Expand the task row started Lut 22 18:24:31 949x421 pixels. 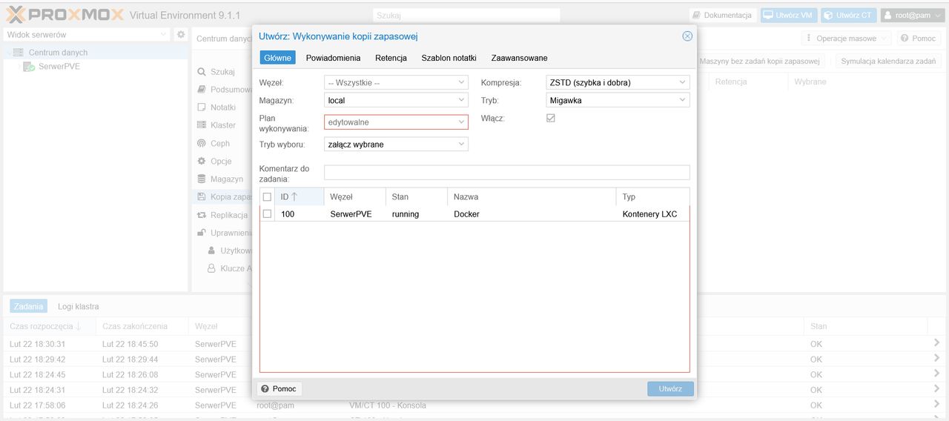pyautogui.click(x=937, y=389)
